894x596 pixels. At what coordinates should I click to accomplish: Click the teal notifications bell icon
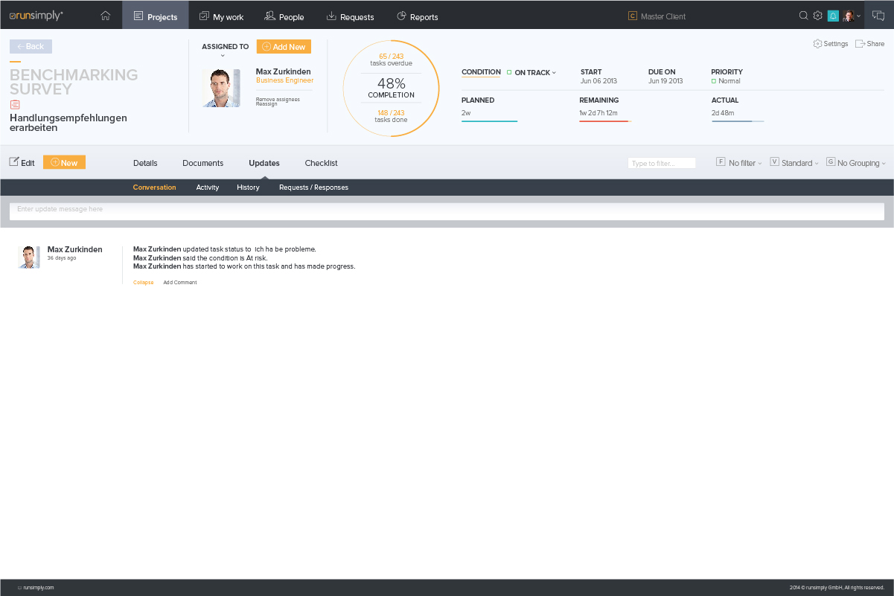coord(833,16)
